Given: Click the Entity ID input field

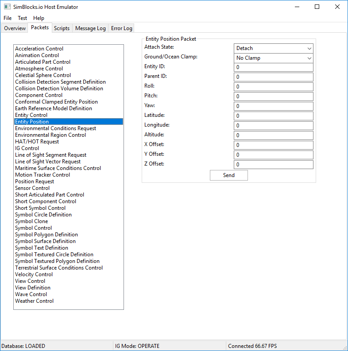Looking at the screenshot, I should [274, 67].
